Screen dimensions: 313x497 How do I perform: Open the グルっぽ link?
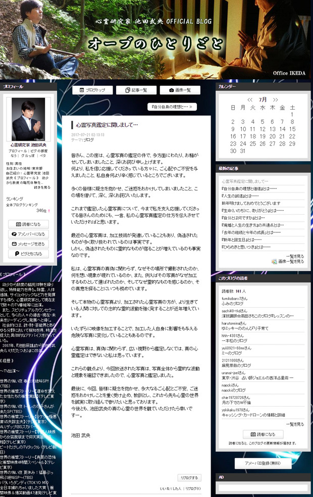28,156
